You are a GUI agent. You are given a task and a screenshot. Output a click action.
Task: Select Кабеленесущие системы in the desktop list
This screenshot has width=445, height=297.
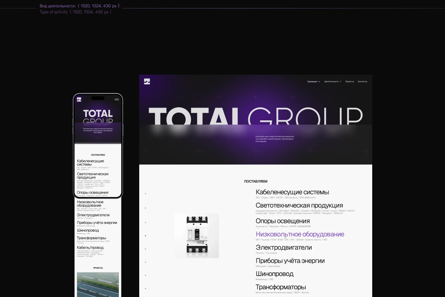(292, 192)
